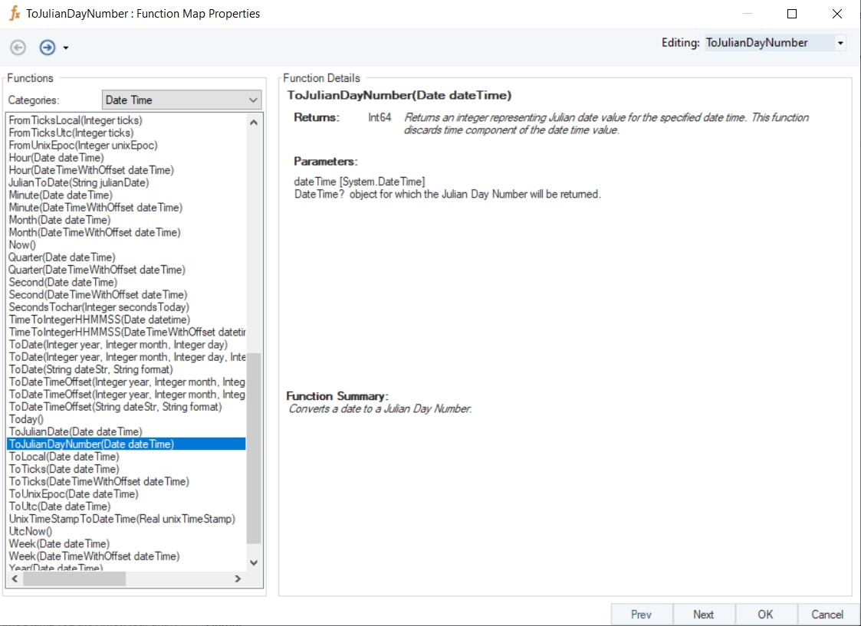Confirm with the OK button
The image size is (861, 626).
click(765, 615)
